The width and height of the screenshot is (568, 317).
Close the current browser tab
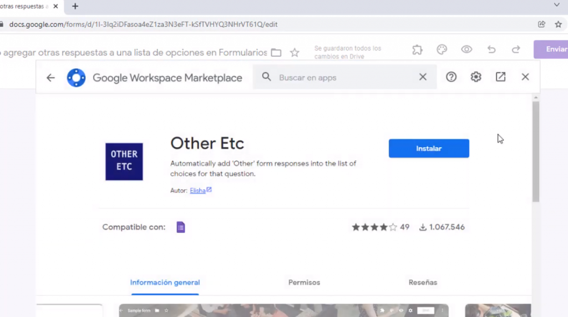click(x=55, y=6)
